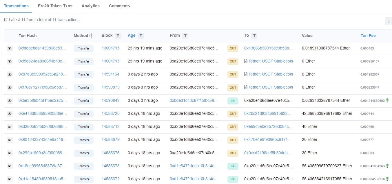Viewport: 392px width, 184px height.
Task: Open the Analytics tab
Action: click(91, 6)
